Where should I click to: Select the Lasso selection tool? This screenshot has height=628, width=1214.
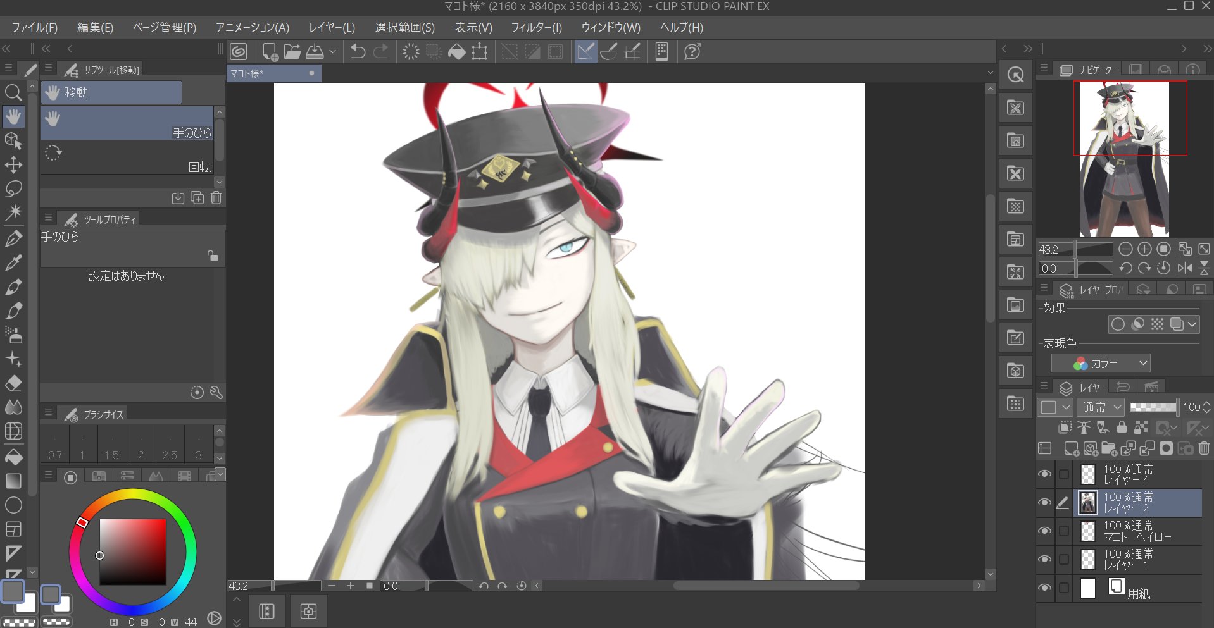point(13,188)
